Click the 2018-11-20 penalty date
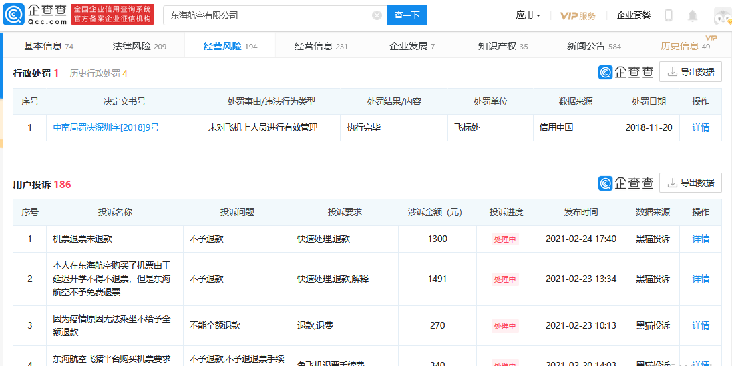 (649, 127)
